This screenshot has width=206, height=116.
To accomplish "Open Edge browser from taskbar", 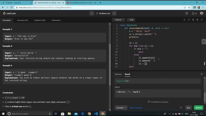I will coord(83,114).
